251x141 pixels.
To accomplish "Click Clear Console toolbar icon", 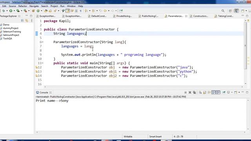I will coord(200,92).
